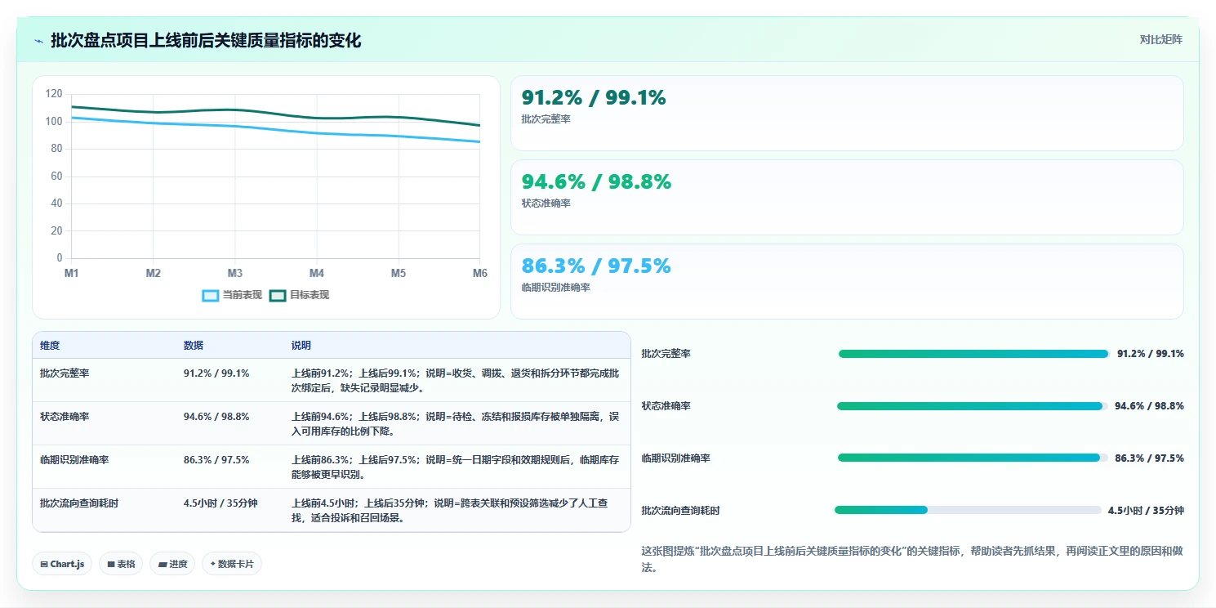Select the 批次流向查询耗时 table row cell
Viewport: 1216px width, 608px height.
tap(79, 503)
